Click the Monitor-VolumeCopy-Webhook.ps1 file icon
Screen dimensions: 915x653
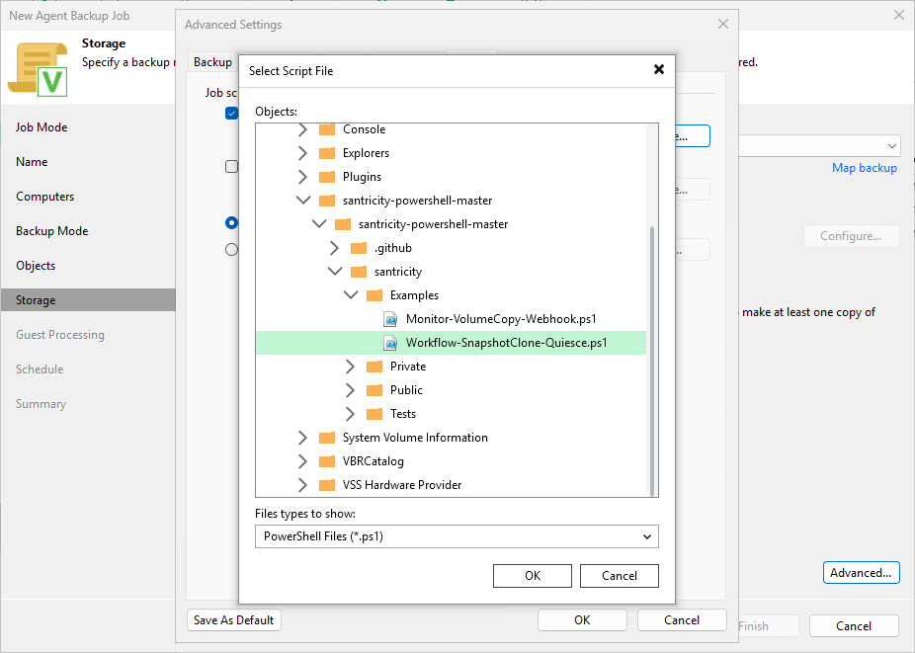tap(390, 319)
